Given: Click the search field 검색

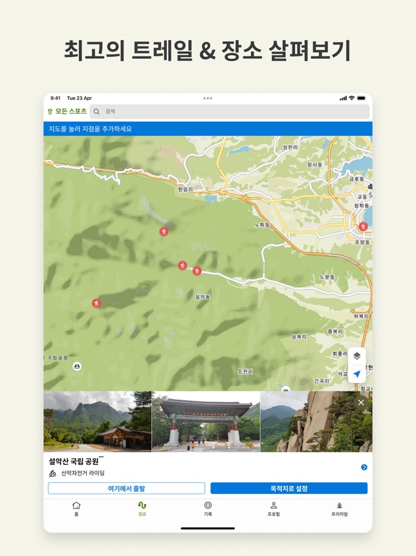Looking at the screenshot, I should point(230,111).
